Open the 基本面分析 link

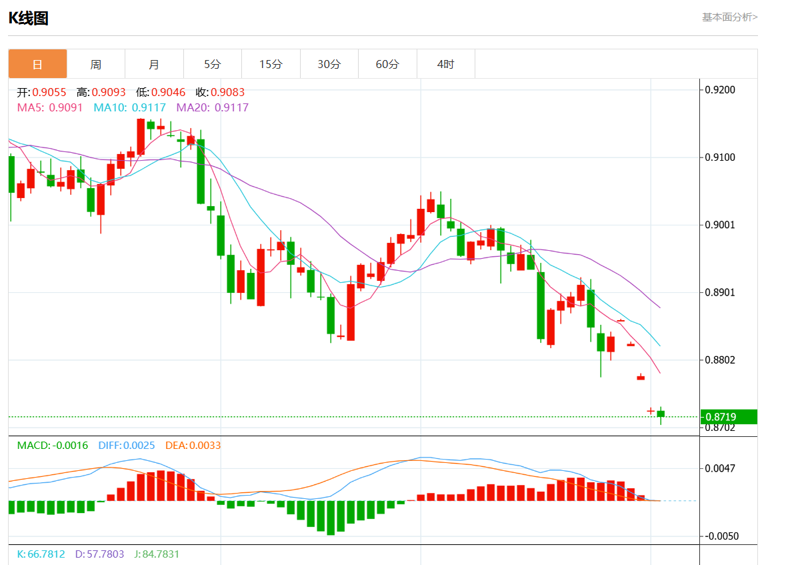tap(729, 17)
